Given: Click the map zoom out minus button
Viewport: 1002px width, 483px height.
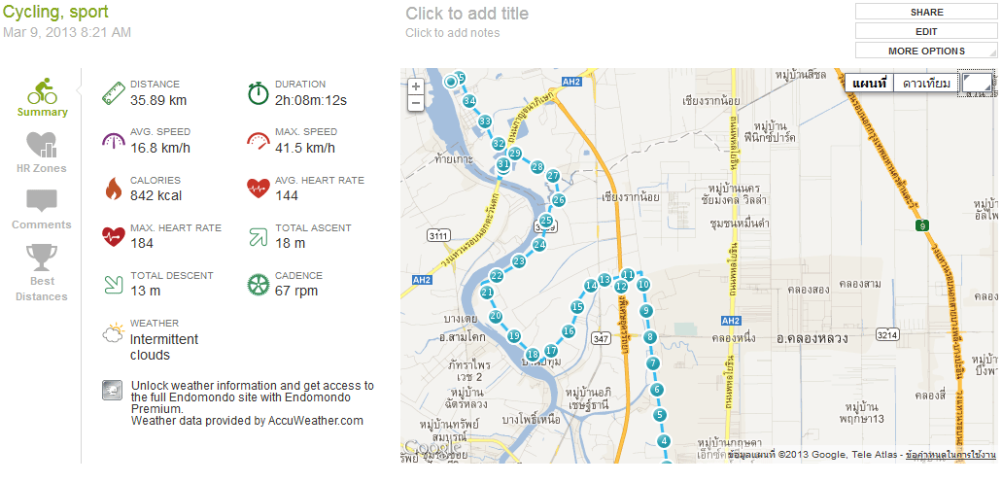Looking at the screenshot, I should click(x=416, y=103).
